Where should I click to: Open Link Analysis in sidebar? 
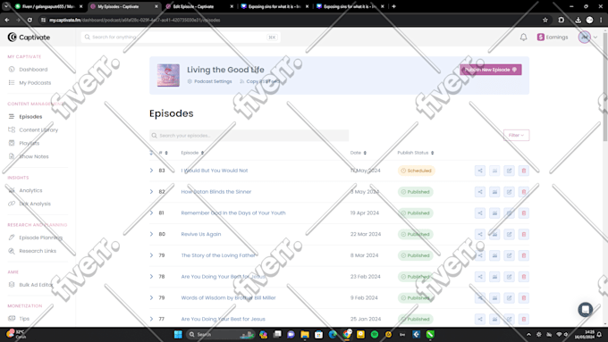coord(35,204)
